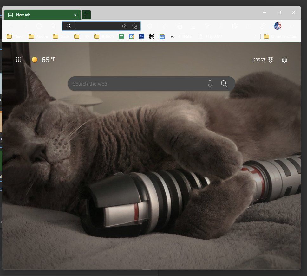Open the black circular fingerprint bookmark

pyautogui.click(x=152, y=36)
